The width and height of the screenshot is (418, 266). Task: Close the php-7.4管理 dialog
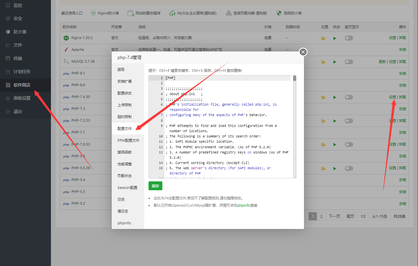(x=303, y=52)
